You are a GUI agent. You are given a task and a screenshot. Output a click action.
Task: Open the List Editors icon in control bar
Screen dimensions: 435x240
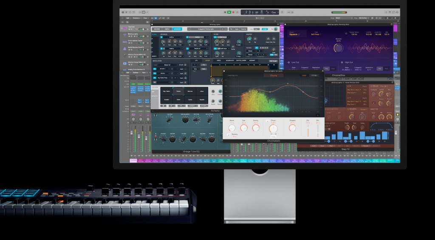click(x=386, y=12)
